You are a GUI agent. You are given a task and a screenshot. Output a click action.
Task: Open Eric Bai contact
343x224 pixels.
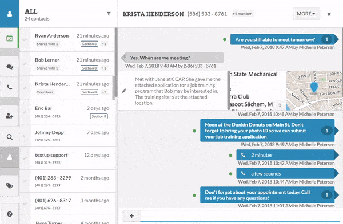coord(67,112)
